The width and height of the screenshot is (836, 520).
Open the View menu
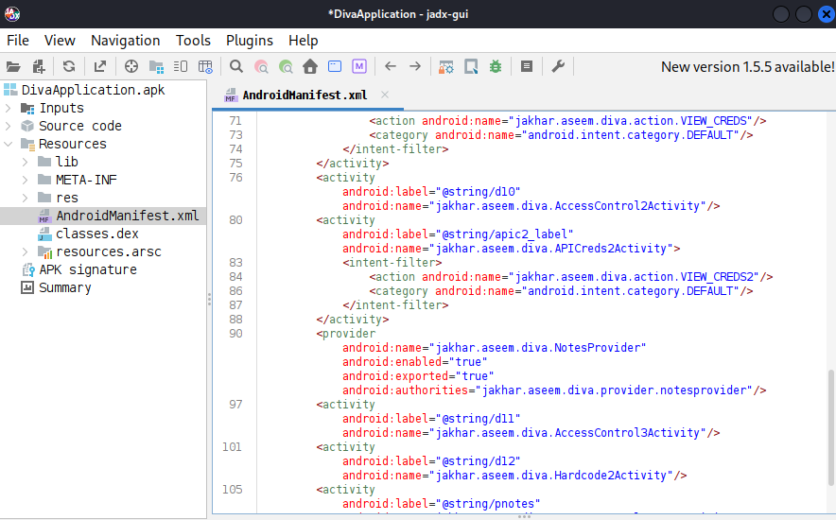(x=60, y=41)
